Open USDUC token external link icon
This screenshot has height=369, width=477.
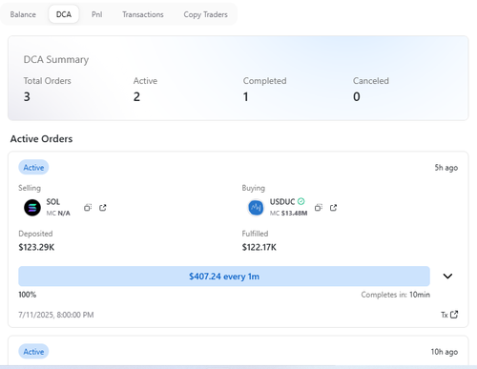coord(333,208)
